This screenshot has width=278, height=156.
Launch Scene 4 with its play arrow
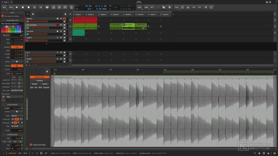click(x=111, y=14)
